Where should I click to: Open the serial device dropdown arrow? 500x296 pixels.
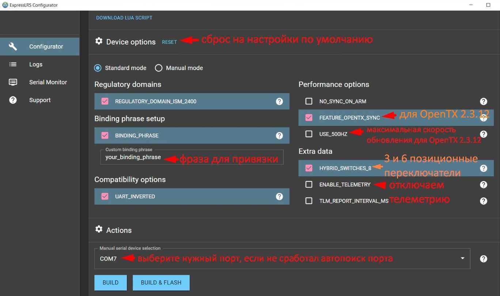coord(462,258)
